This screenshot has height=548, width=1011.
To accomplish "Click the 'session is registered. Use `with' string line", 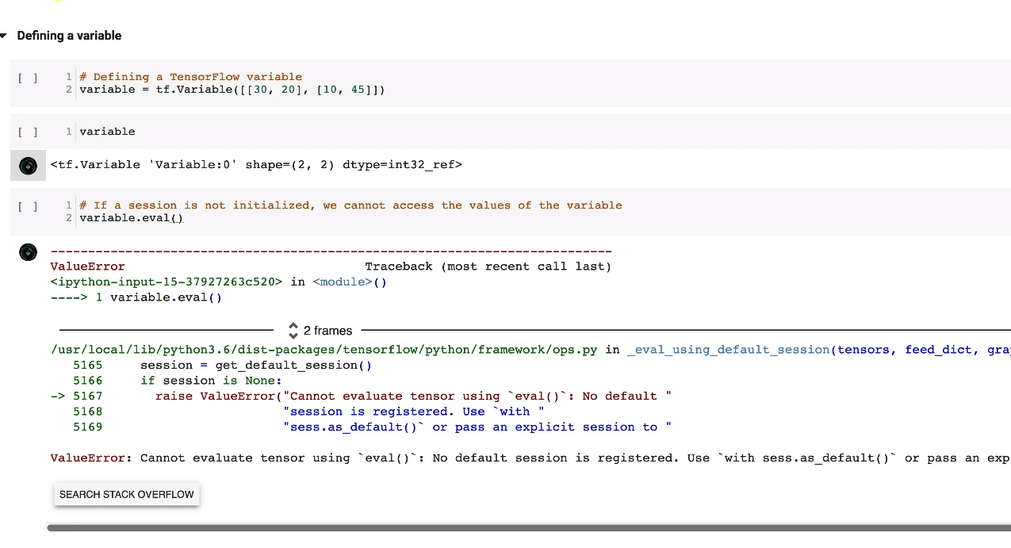I will point(414,412).
